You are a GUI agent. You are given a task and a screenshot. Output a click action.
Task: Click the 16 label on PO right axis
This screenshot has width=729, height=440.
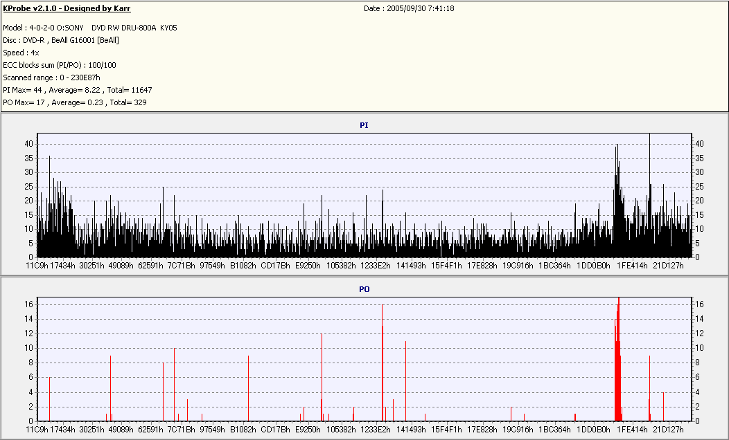coord(699,304)
